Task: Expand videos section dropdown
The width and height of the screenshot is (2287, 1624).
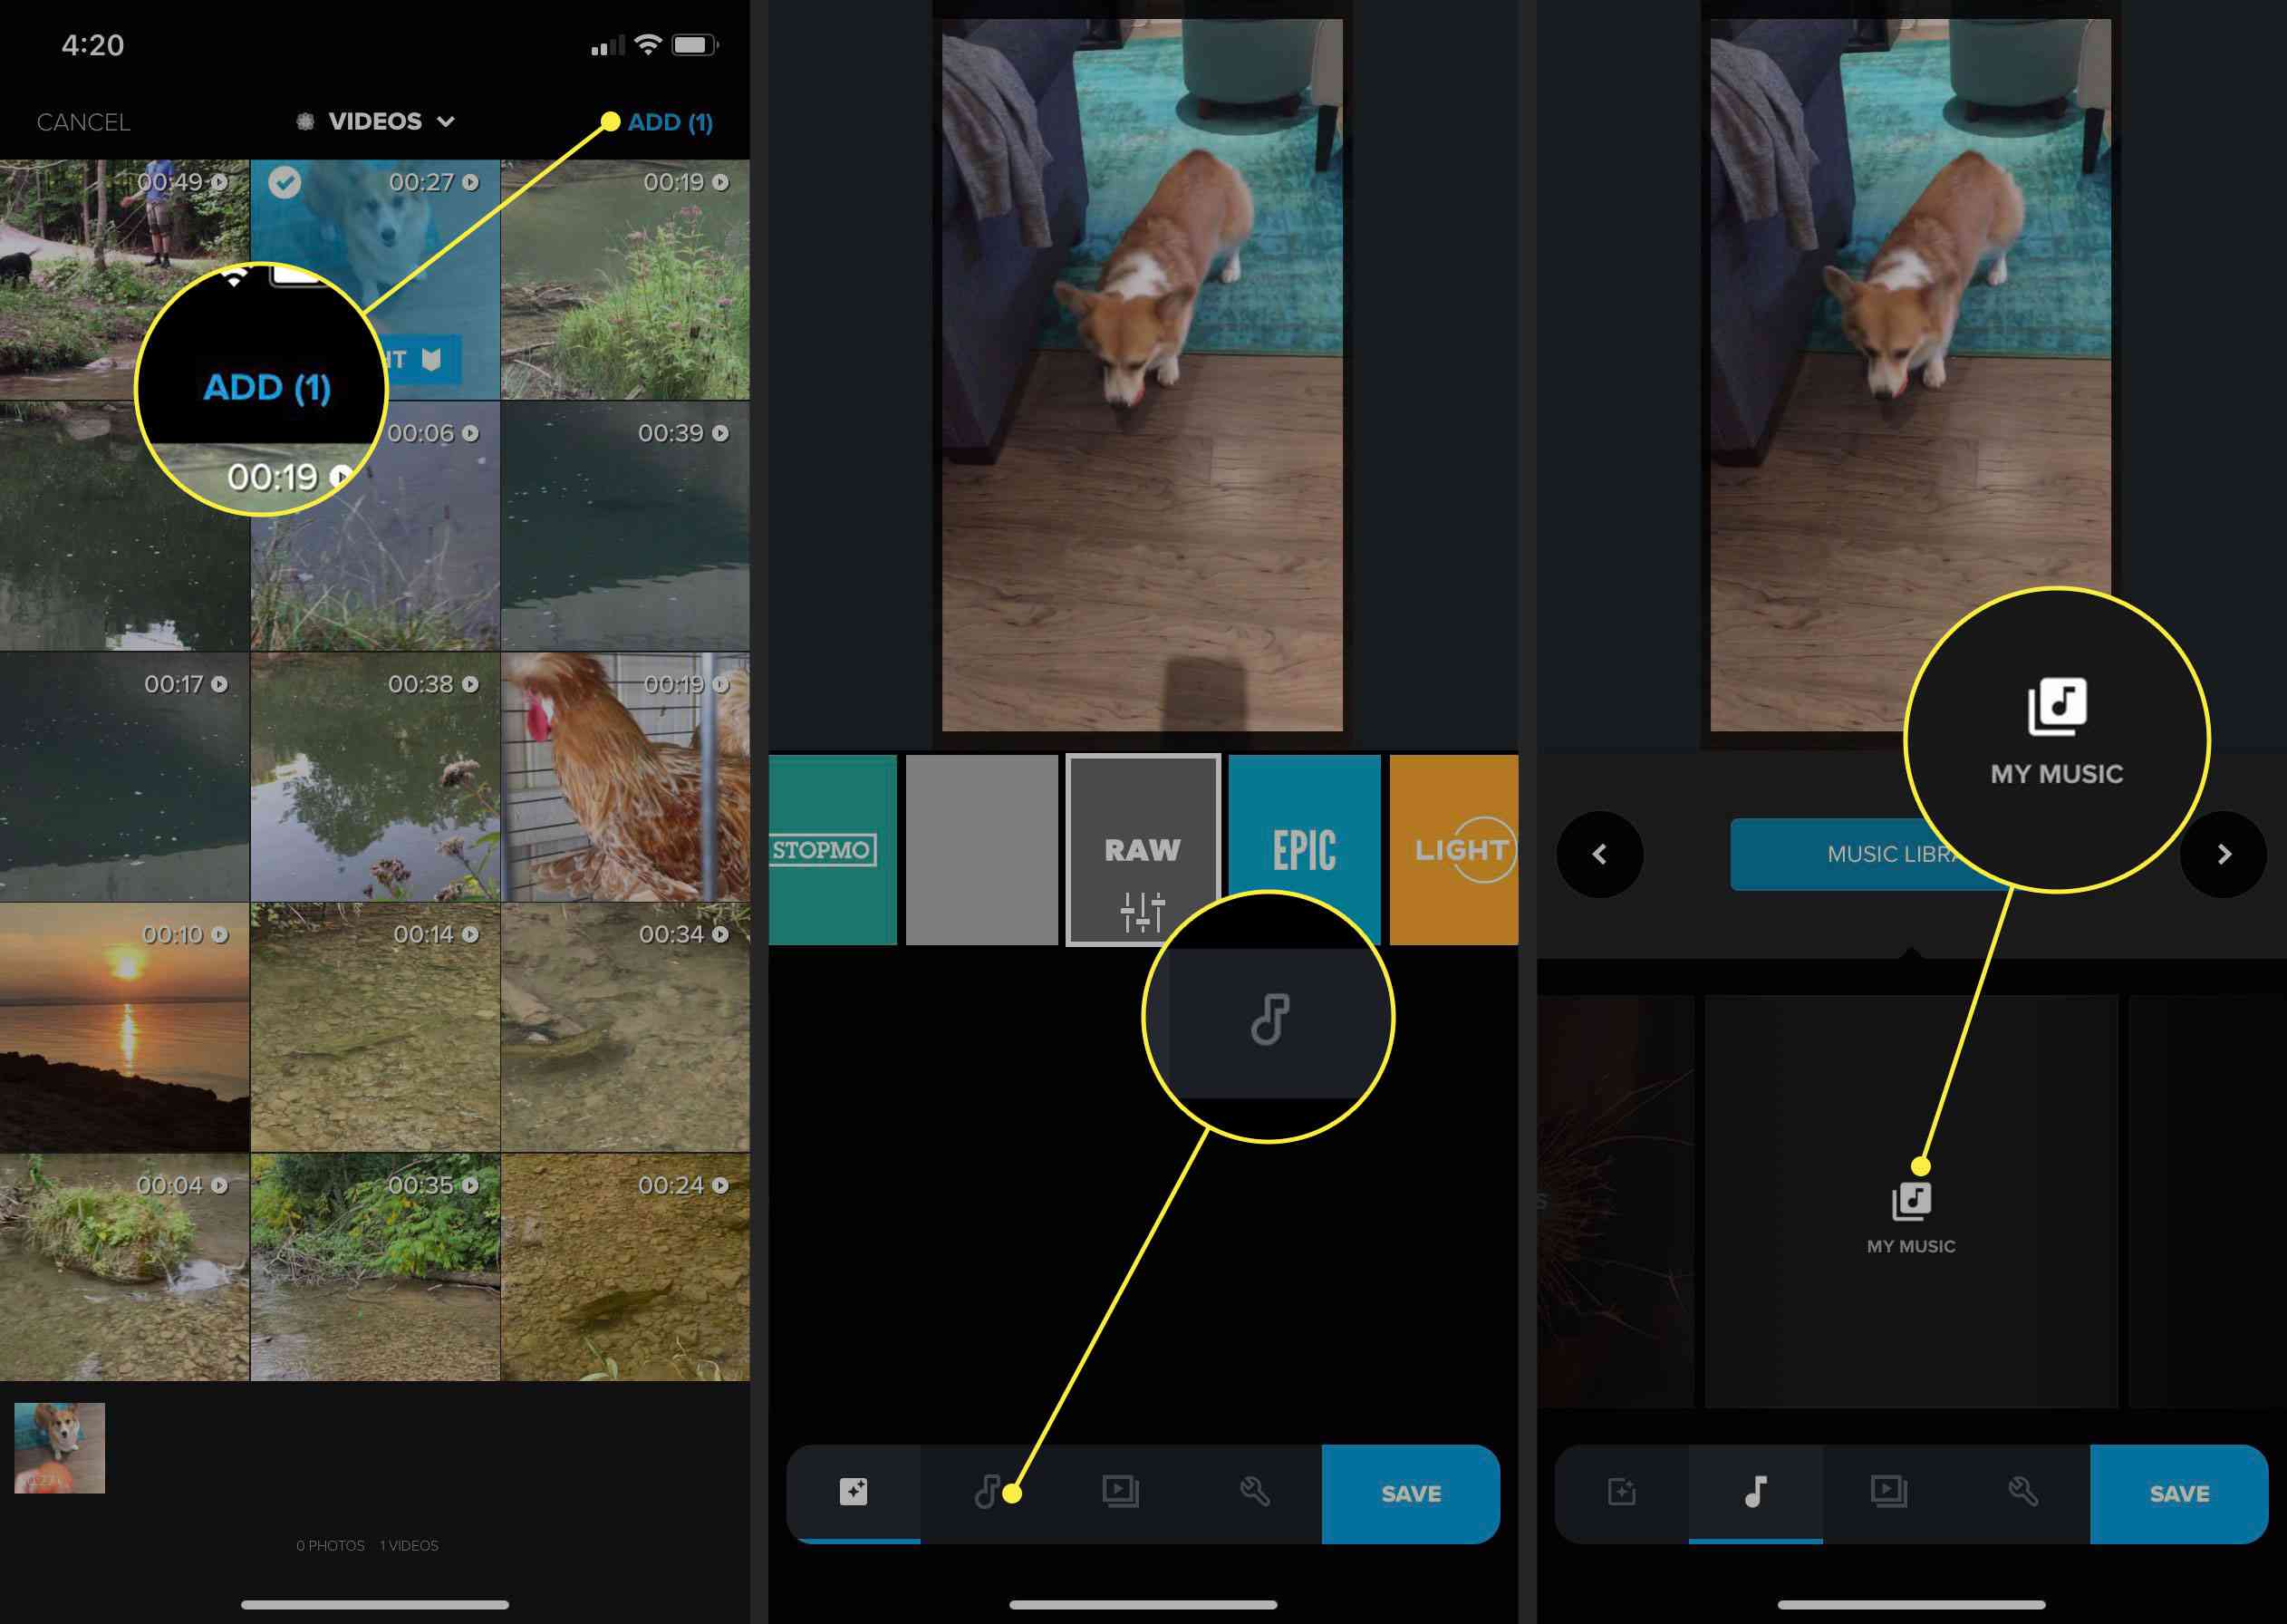Action: click(376, 121)
